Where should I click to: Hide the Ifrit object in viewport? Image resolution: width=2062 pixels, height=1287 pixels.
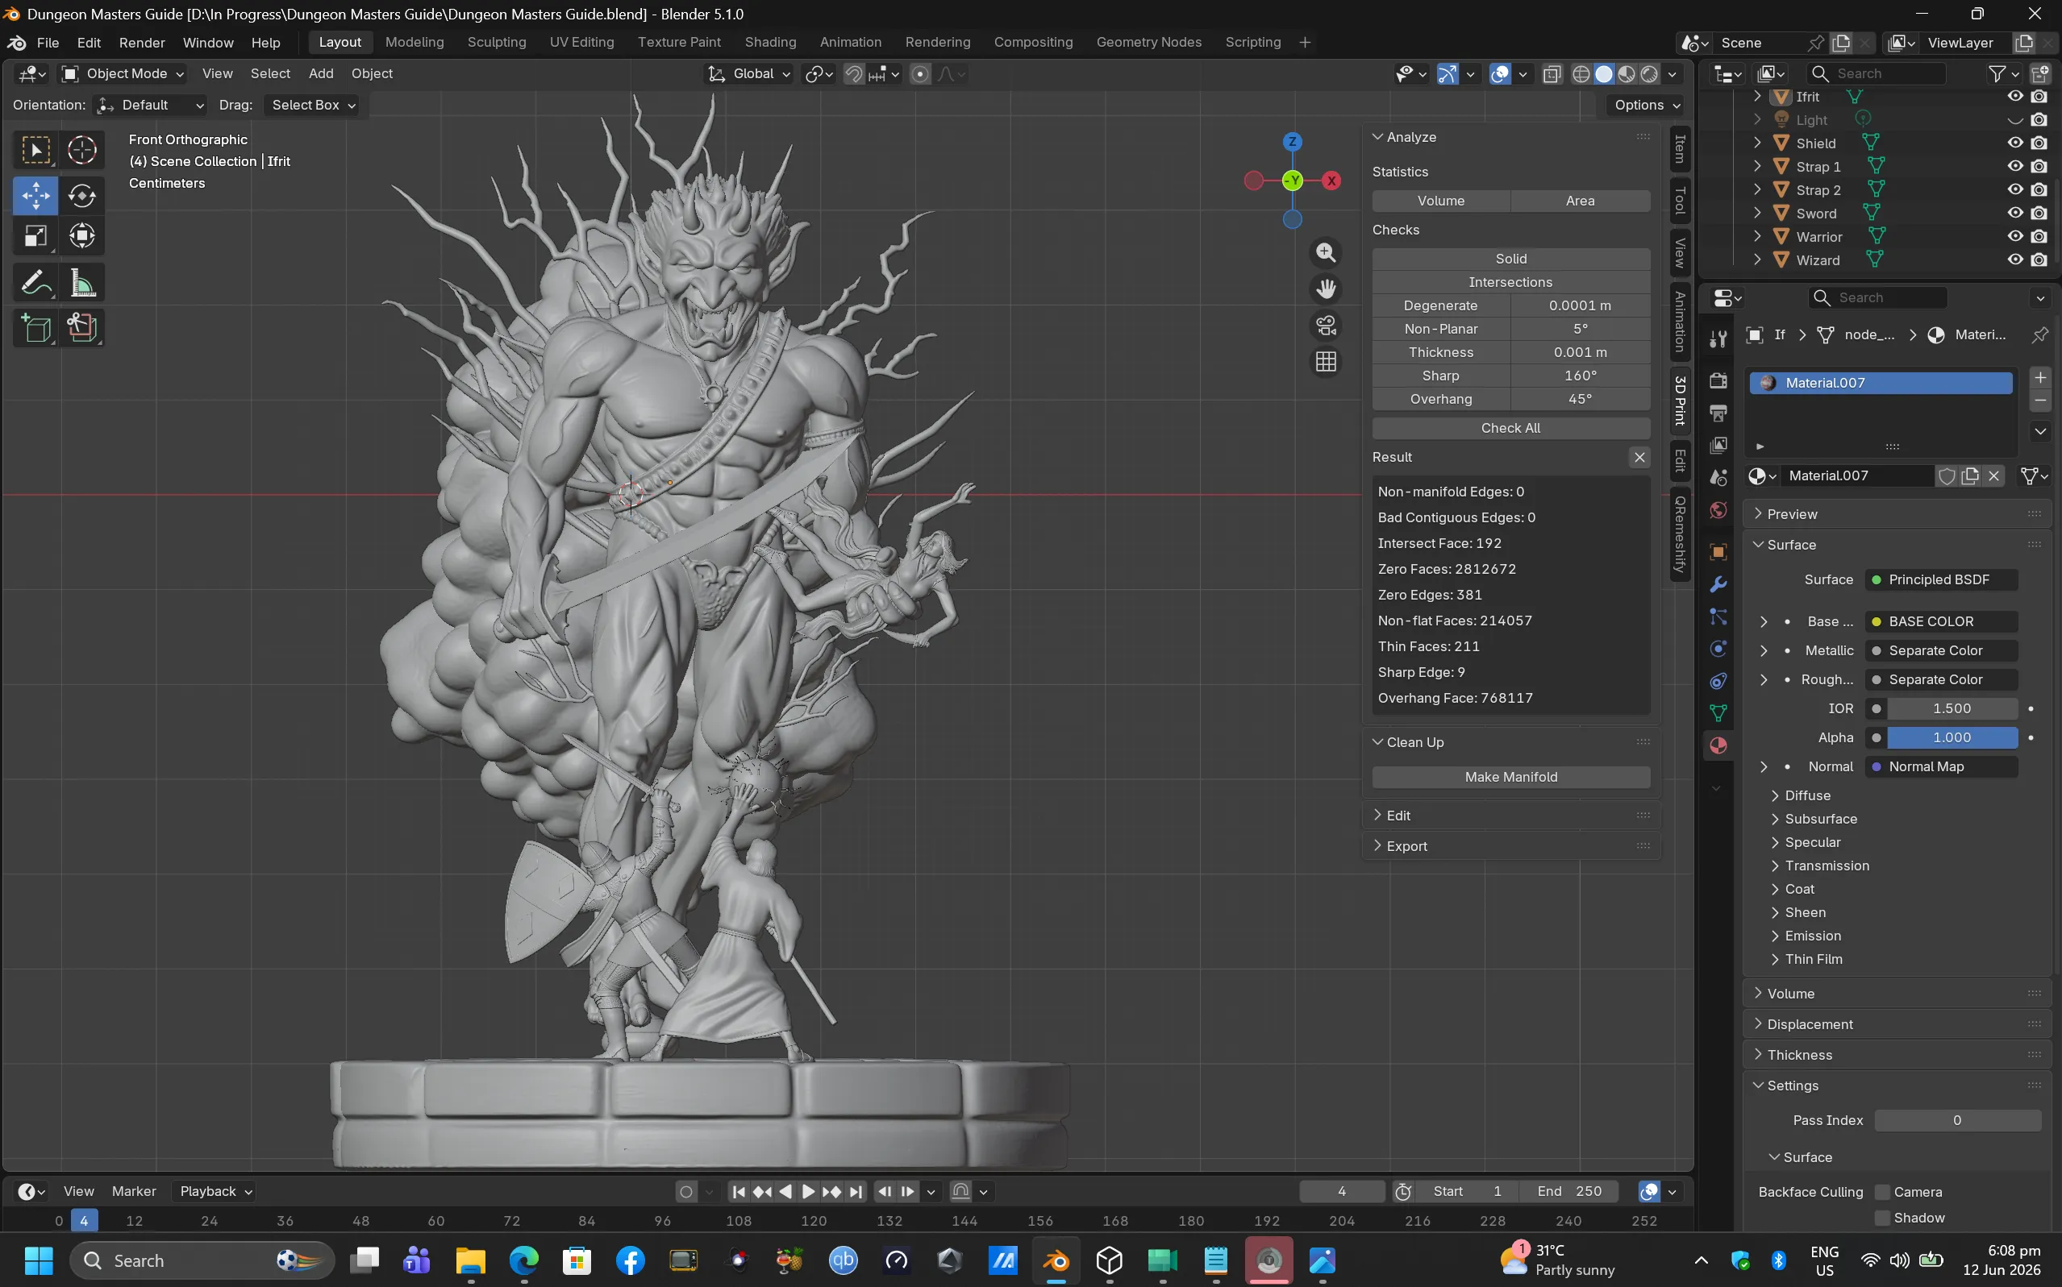coord(2014,97)
